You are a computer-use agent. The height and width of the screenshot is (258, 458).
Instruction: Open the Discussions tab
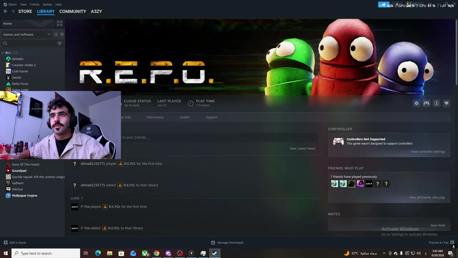coord(155,117)
